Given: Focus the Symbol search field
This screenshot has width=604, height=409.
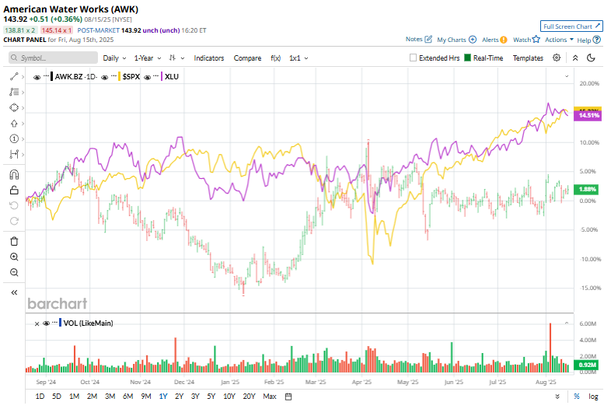Looking at the screenshot, I should click(53, 58).
